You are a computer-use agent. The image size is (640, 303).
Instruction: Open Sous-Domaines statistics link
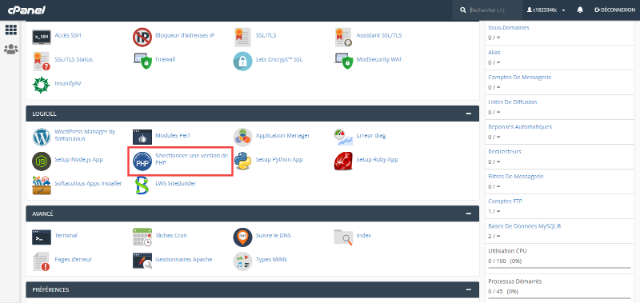click(509, 28)
